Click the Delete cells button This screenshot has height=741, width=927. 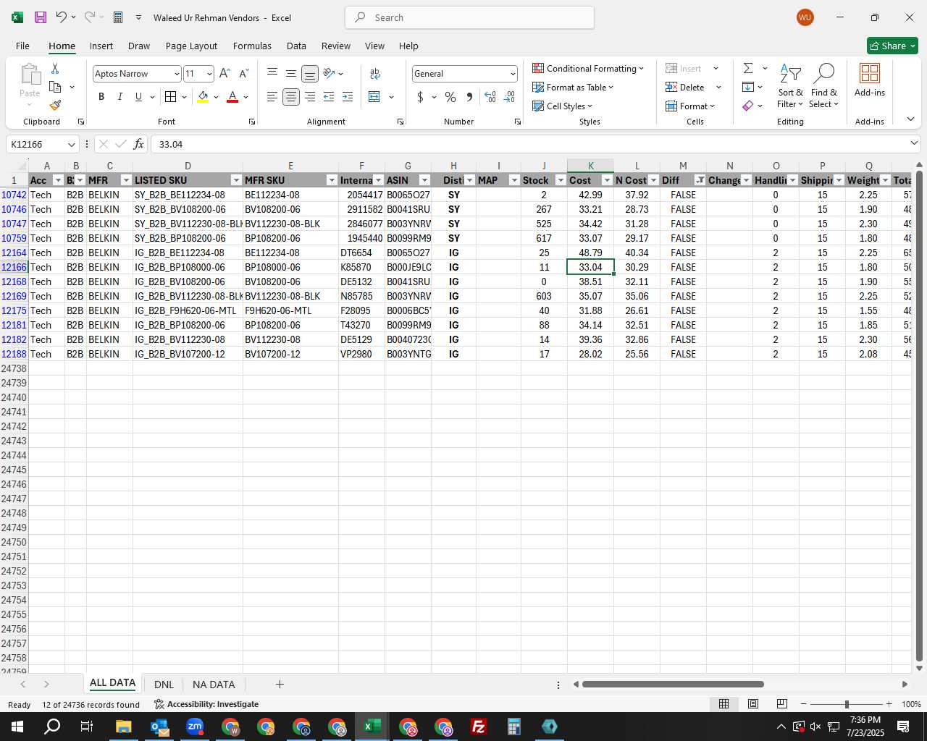coord(685,87)
